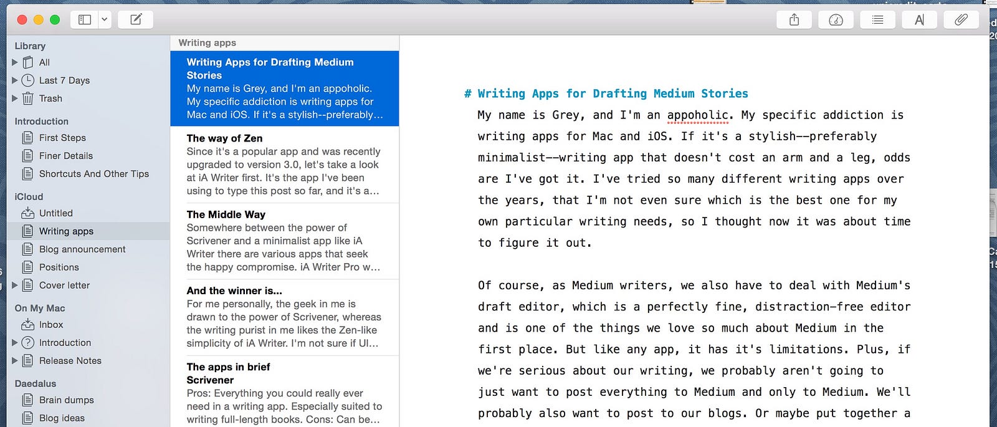Viewport: 997px width, 427px height.
Task: Select 'The Middle Way' sheet
Action: [285, 241]
